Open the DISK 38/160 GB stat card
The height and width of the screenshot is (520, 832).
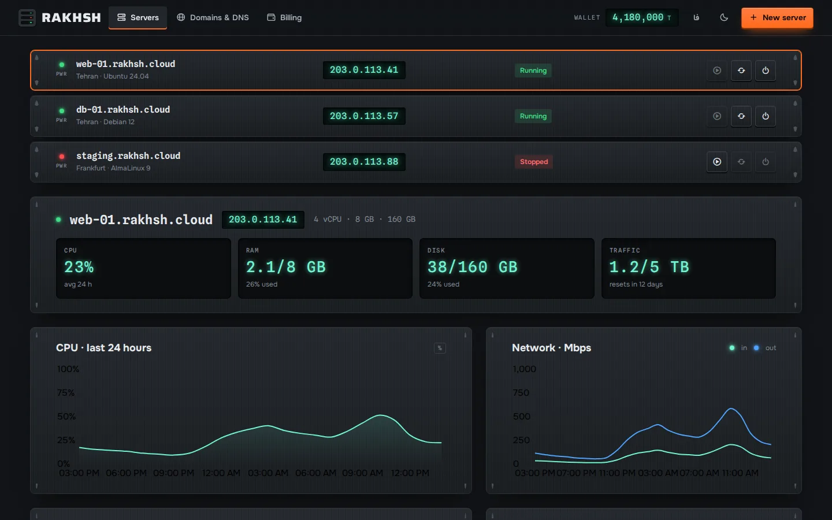pos(507,268)
